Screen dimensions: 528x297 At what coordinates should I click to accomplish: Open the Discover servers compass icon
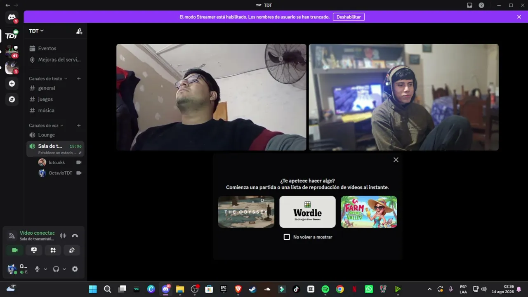pos(12,99)
